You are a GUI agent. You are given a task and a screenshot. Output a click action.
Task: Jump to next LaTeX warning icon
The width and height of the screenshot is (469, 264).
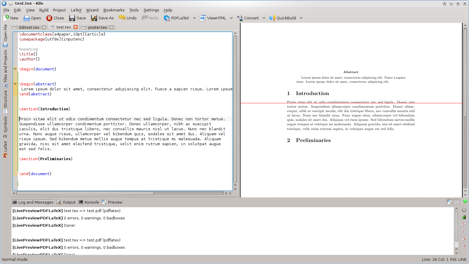coord(464,247)
